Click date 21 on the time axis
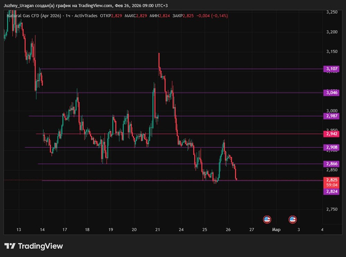The image size is (346, 257). (x=157, y=229)
